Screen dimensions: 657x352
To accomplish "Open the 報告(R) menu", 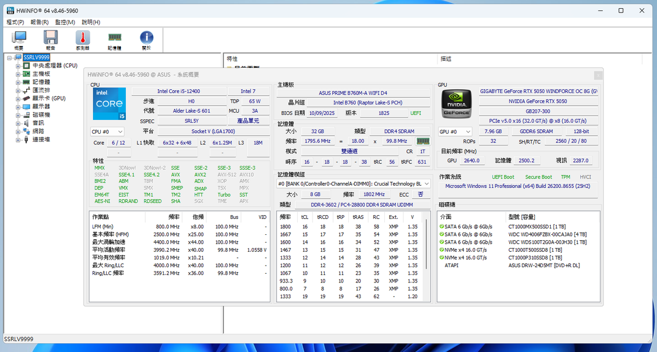I will pyautogui.click(x=40, y=22).
